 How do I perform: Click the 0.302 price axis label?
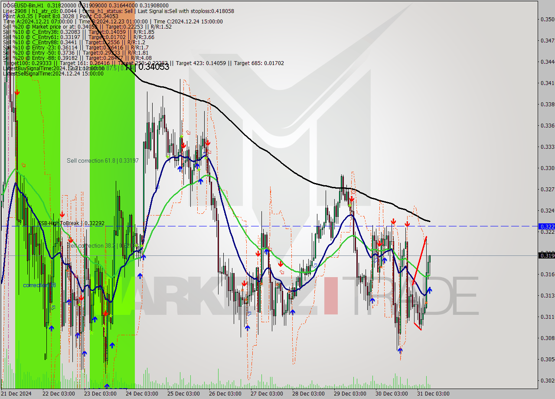click(548, 381)
